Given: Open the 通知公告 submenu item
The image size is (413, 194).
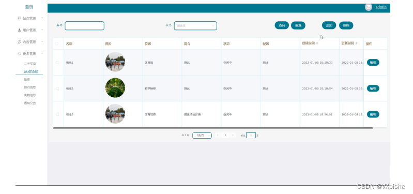Looking at the screenshot, I should point(30,103).
